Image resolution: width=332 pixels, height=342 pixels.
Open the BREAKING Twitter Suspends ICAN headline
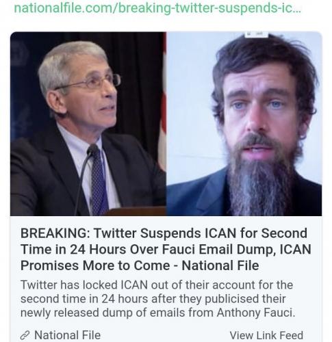click(x=166, y=249)
